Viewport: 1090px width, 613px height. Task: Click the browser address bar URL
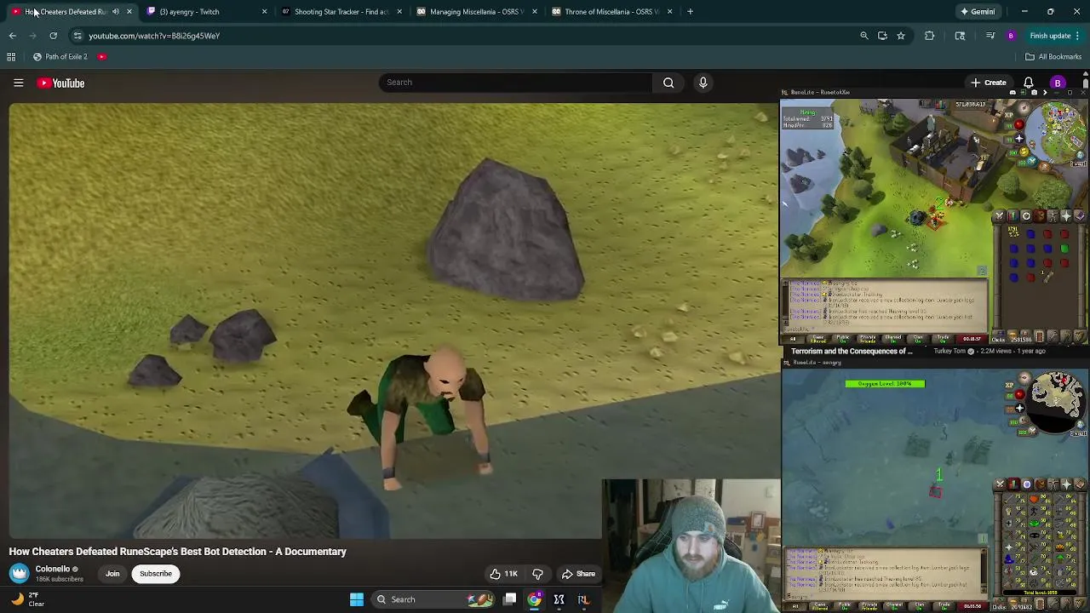coord(154,36)
